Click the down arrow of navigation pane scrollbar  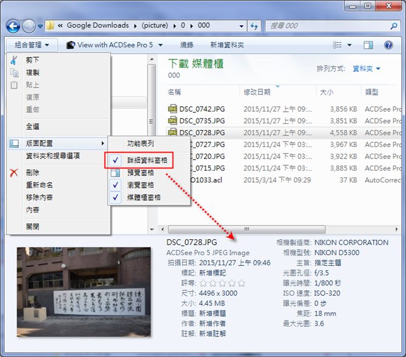151,229
